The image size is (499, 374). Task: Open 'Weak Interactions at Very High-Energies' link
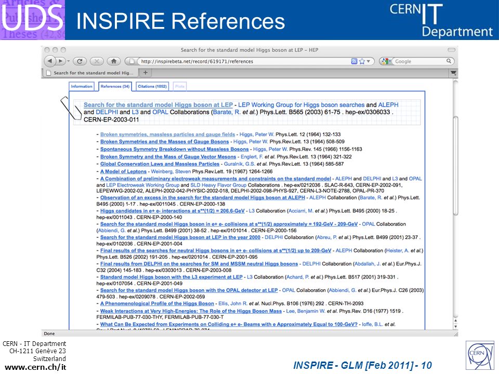(191, 311)
